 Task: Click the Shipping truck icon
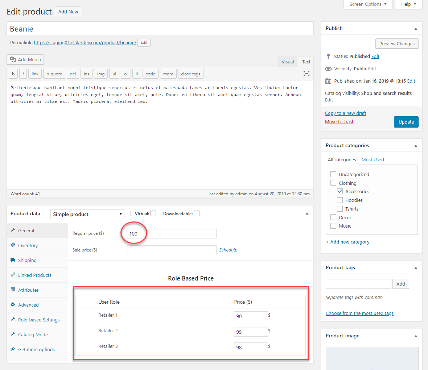click(13, 260)
